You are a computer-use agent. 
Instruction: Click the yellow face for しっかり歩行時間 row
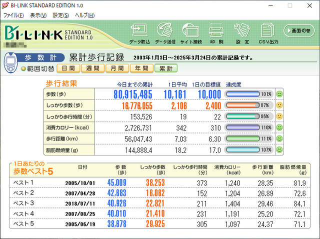(279, 116)
